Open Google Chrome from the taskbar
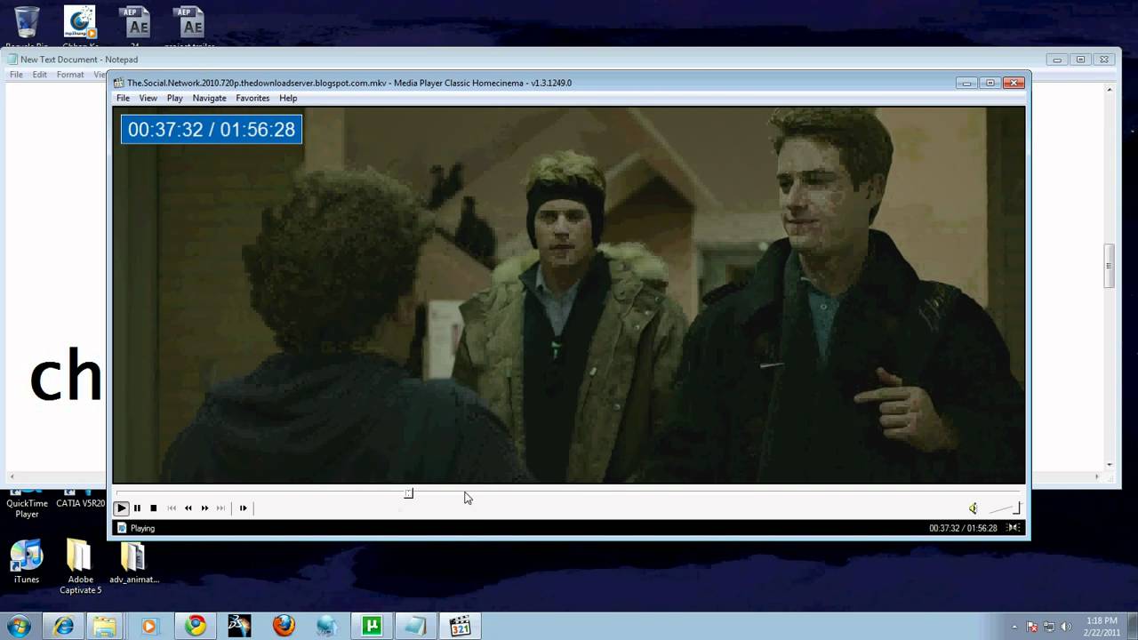Viewport: 1138px width, 640px height. [195, 626]
